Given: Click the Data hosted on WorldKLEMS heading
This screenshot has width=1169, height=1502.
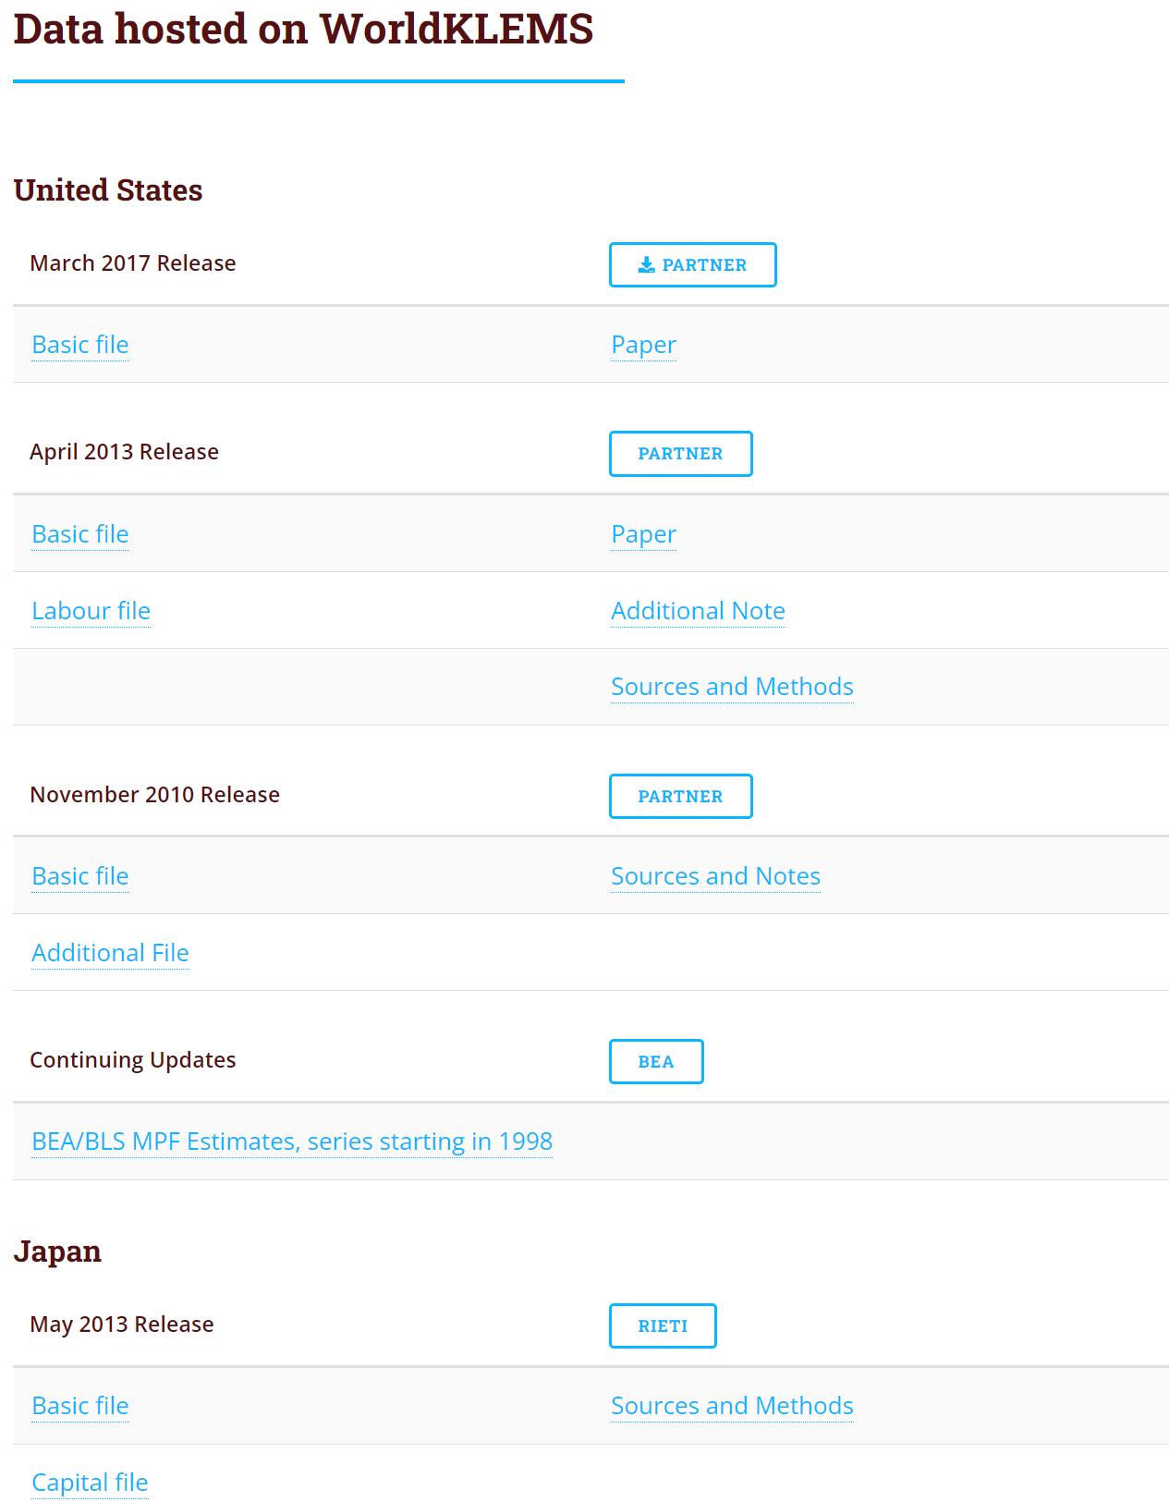Looking at the screenshot, I should tap(303, 29).
